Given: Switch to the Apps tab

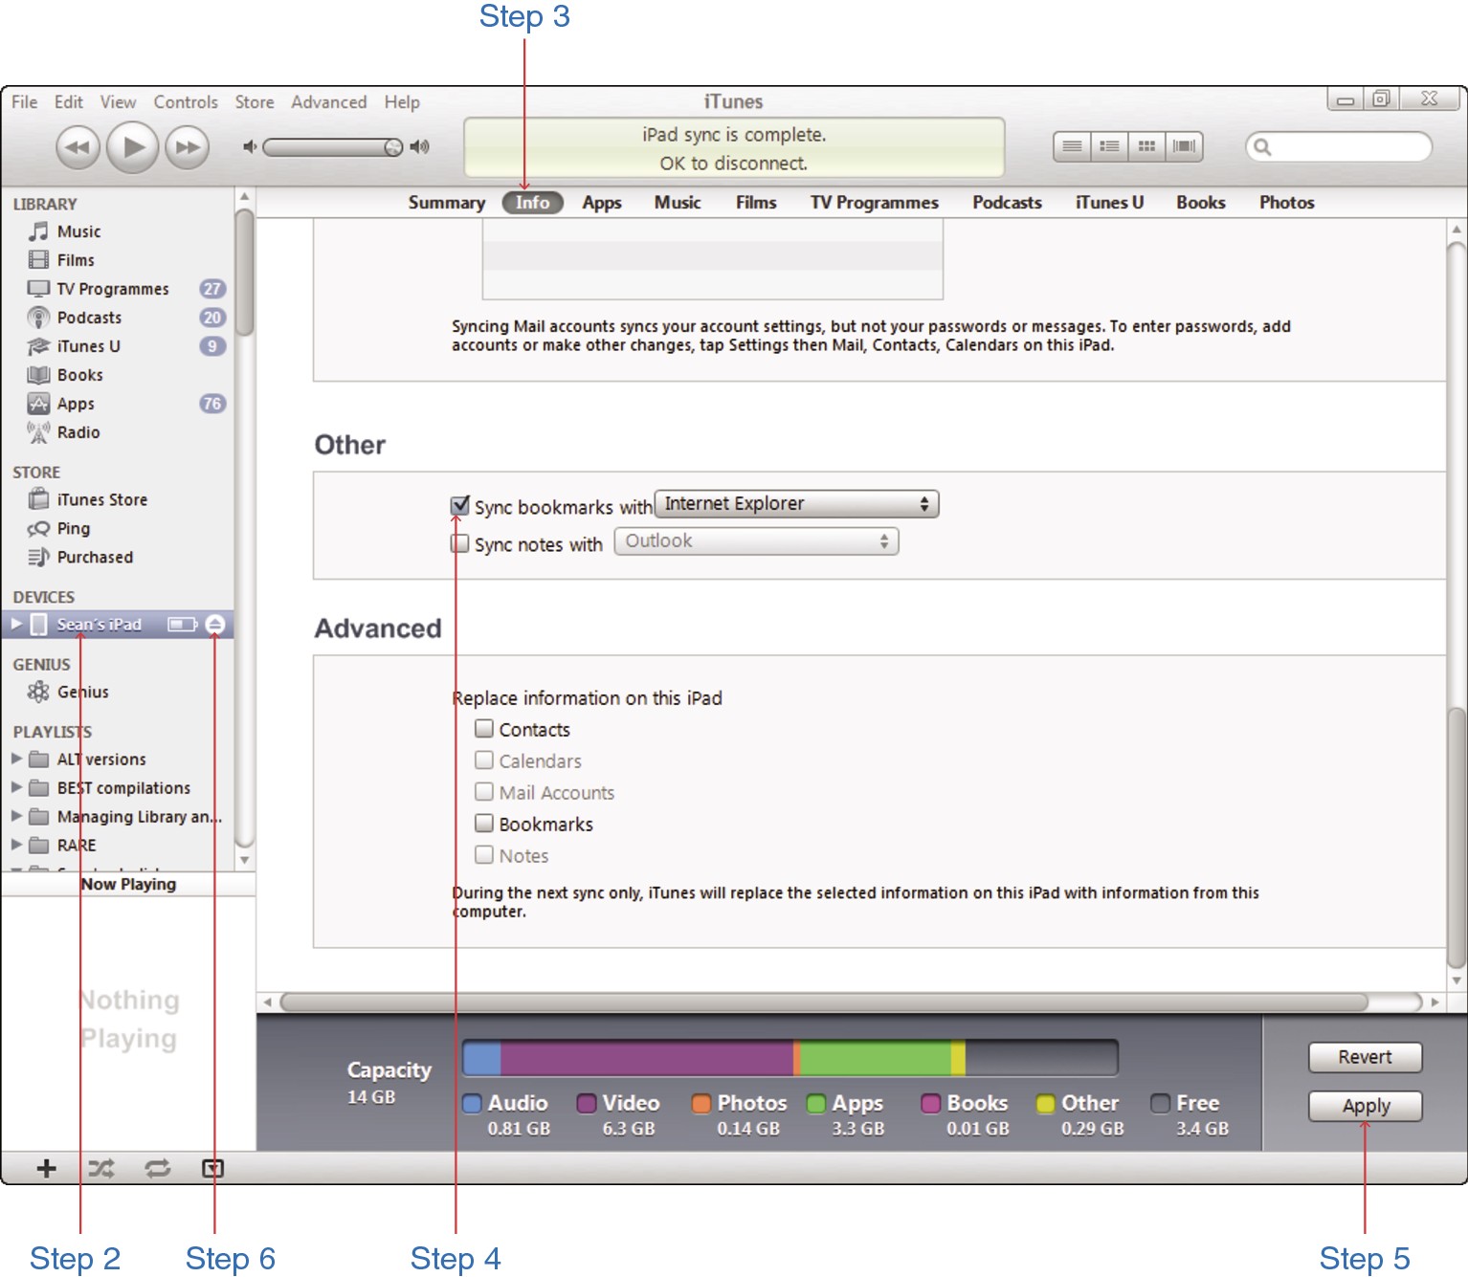Looking at the screenshot, I should [602, 203].
